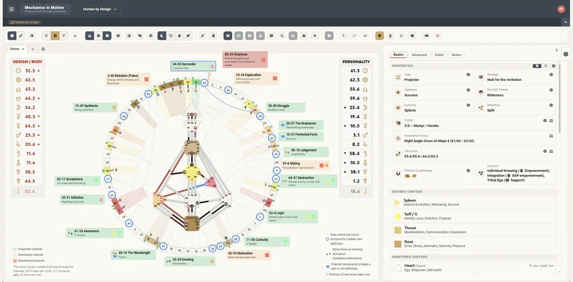Toggle the moon transit button
Viewport: 573px width, 282px height.
(162, 36)
